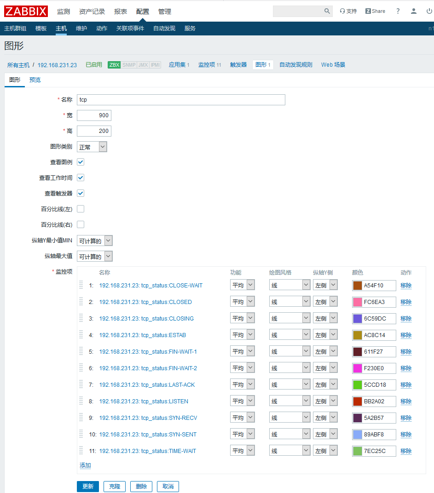Switch to the 预览 tab
Screen dimensions: 434x493
[35, 80]
